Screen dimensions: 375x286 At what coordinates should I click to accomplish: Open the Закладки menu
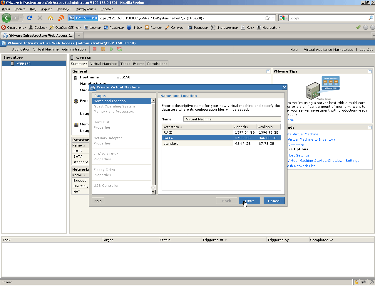tap(64, 9)
